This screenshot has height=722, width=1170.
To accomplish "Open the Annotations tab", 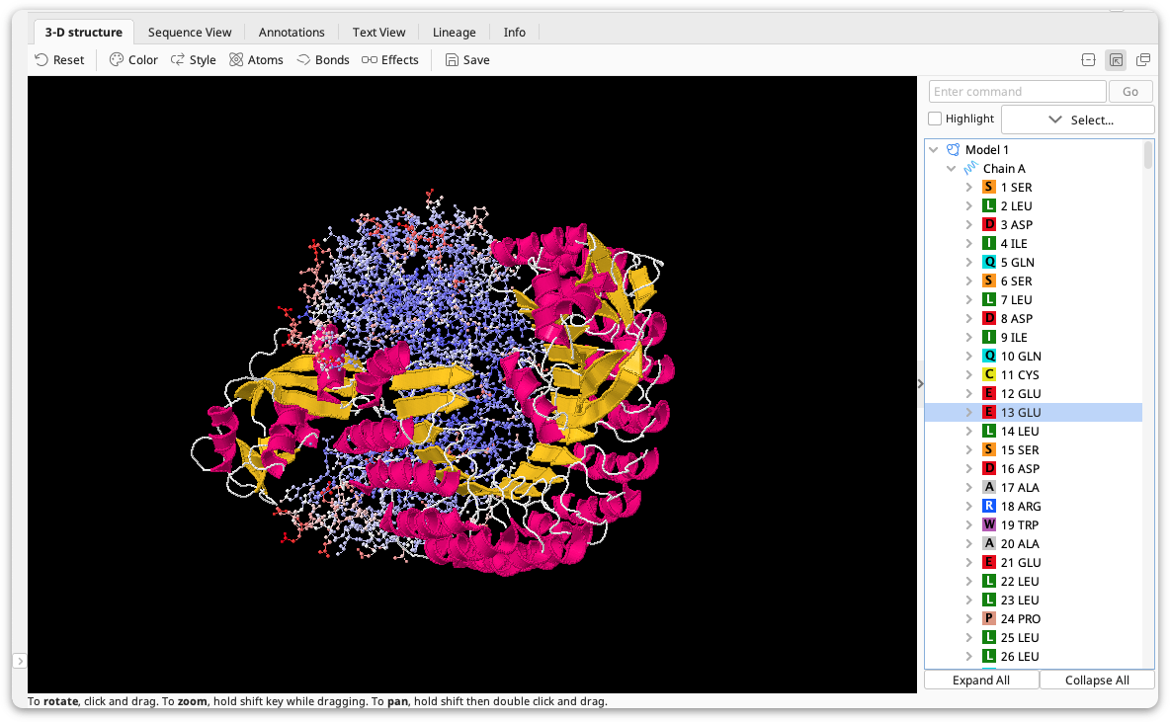I will tap(292, 32).
